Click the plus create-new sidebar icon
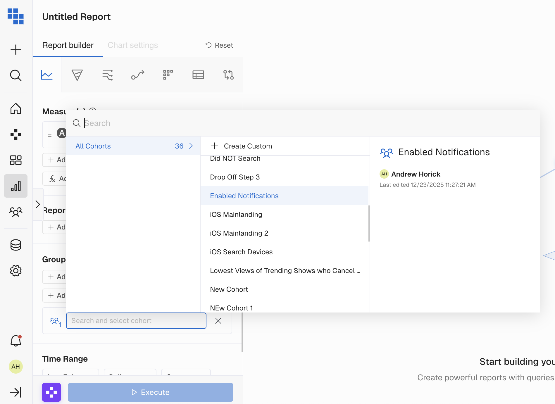 [16, 50]
